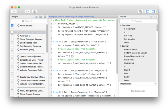Click script icon beside Select Login User
This screenshot has width=168, height=111.
18,60
